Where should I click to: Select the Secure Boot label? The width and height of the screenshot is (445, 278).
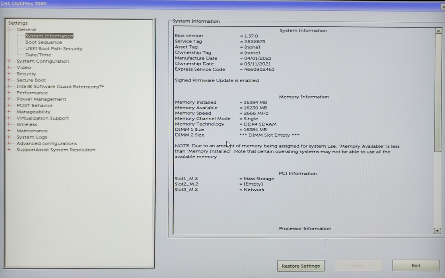31,80
